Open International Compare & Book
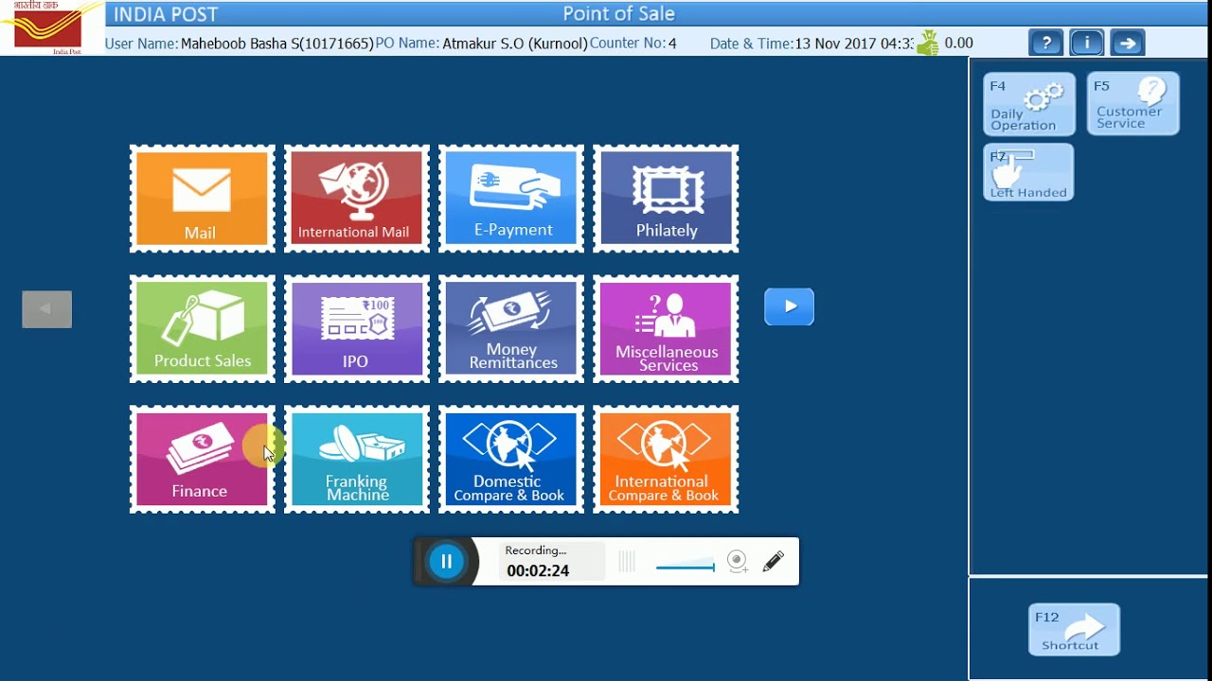The height and width of the screenshot is (681, 1212). pyautogui.click(x=666, y=460)
